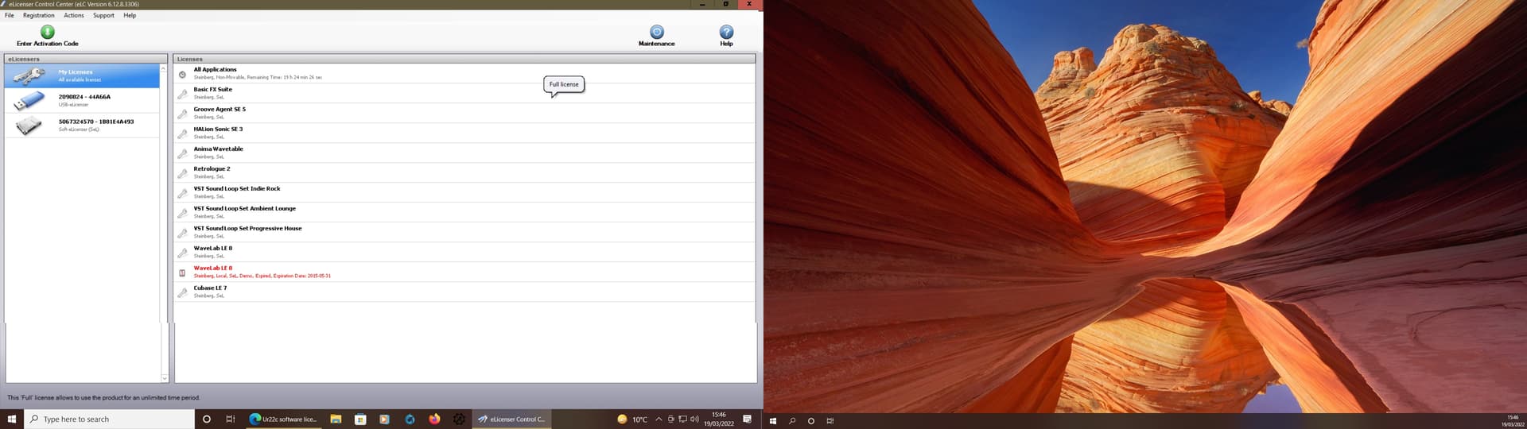1527x429 pixels.
Task: Open Windows Start menu on left taskbar
Action: point(12,419)
